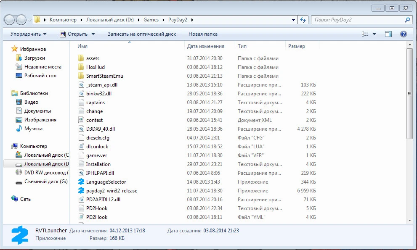Click Локальный диск (D:) in the breadcrumb

tap(110, 20)
